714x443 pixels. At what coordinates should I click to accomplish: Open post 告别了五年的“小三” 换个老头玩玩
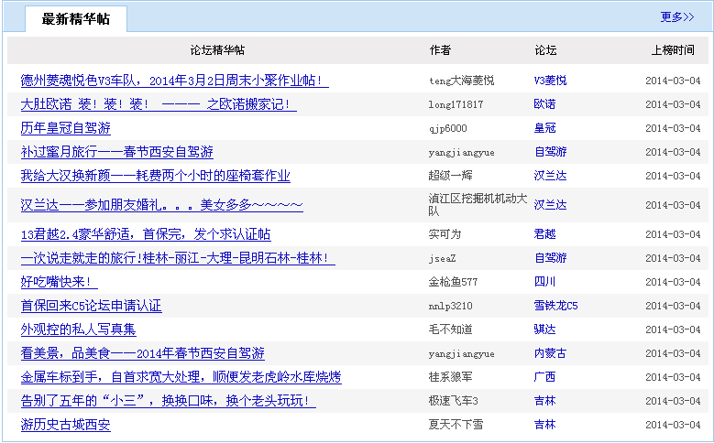(x=168, y=400)
